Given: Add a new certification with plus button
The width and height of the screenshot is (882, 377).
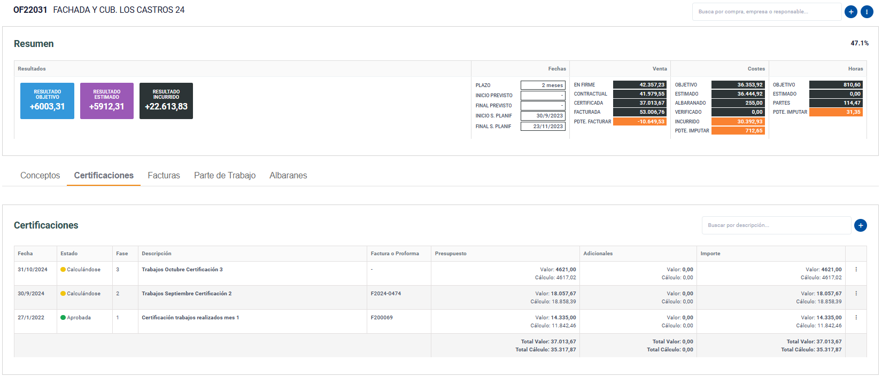Looking at the screenshot, I should (860, 225).
